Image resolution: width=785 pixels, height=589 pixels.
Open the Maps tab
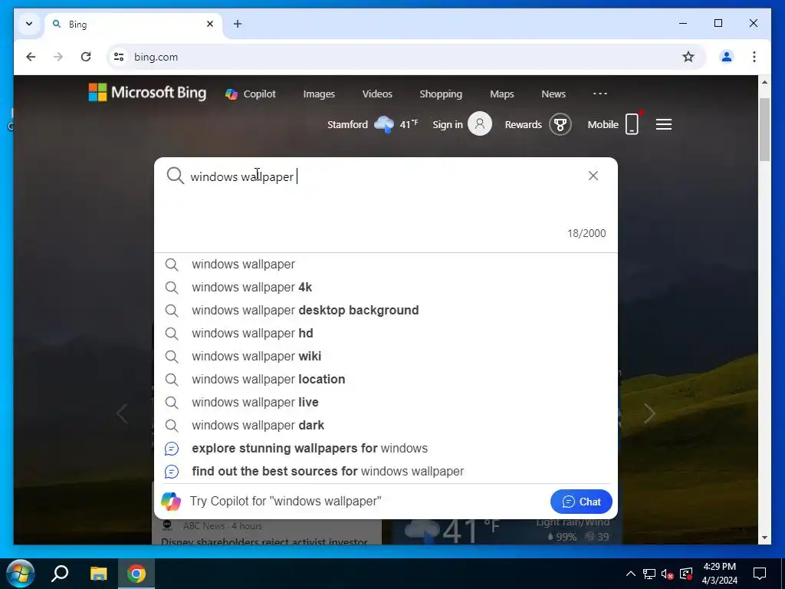tap(501, 94)
